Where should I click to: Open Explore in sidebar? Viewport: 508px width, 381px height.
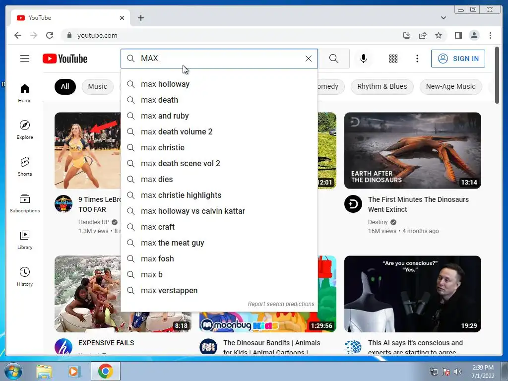click(x=25, y=130)
